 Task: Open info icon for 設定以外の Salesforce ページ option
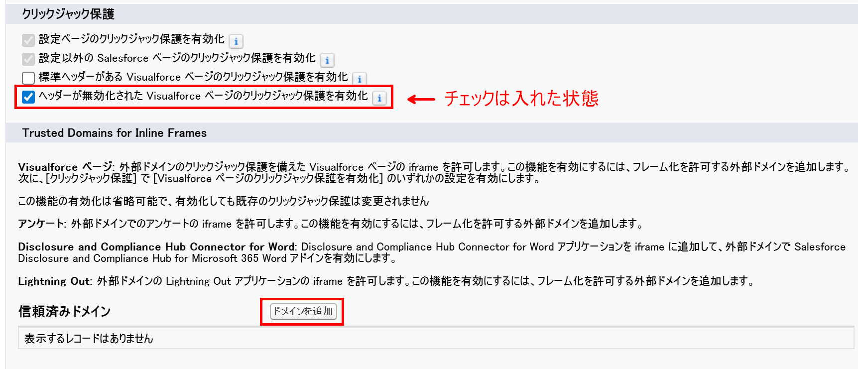[x=327, y=60]
